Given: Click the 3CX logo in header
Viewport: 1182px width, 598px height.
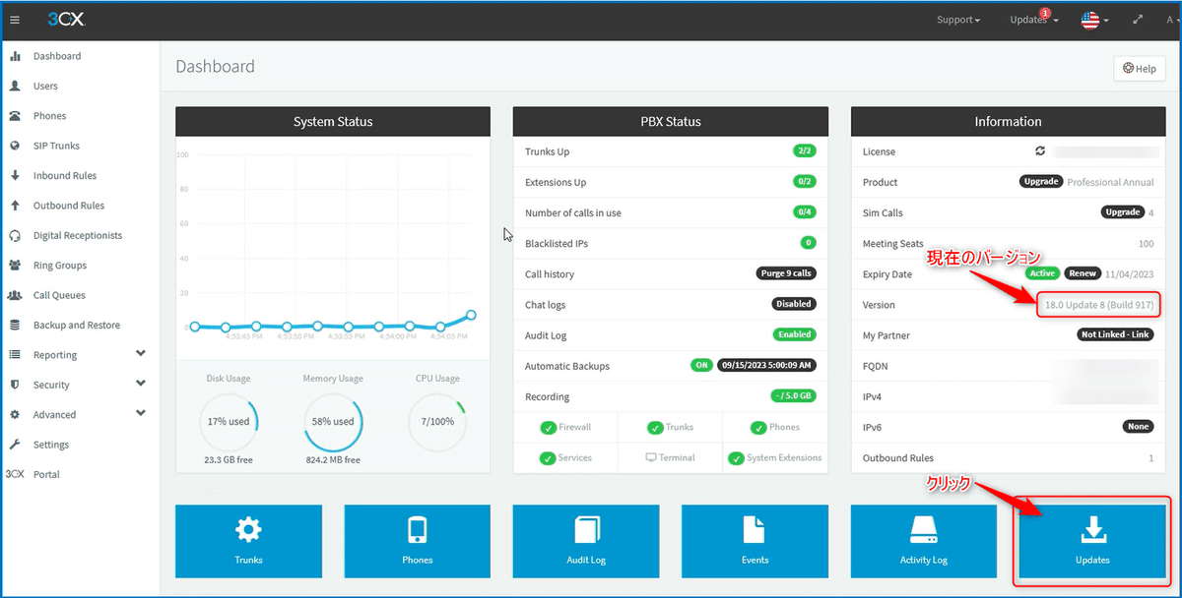Looking at the screenshot, I should click(x=65, y=20).
